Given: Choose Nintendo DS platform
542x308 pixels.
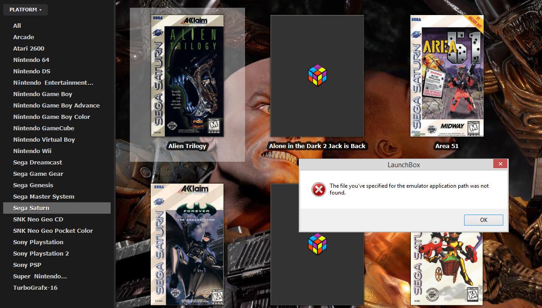Looking at the screenshot, I should pyautogui.click(x=31, y=71).
